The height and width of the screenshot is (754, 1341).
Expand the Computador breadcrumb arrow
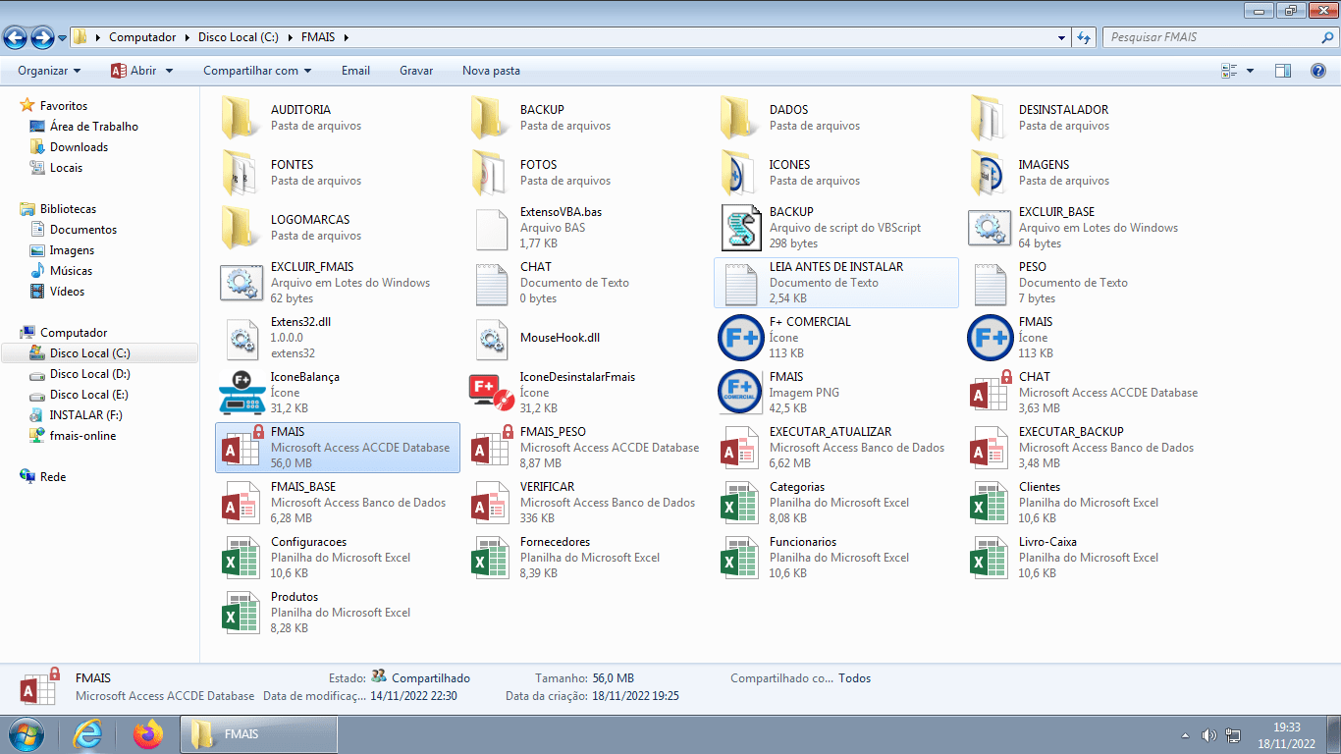188,37
